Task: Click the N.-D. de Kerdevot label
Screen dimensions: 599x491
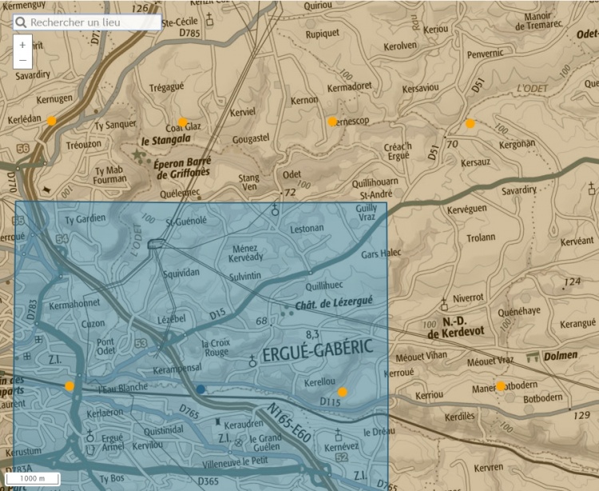Action: (x=456, y=328)
